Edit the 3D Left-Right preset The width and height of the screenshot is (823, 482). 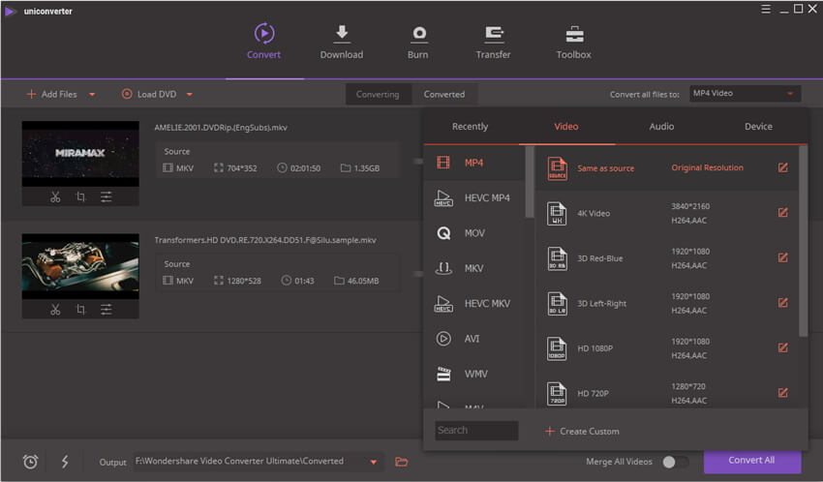782,303
